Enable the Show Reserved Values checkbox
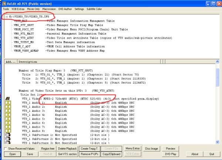 pyautogui.click(x=5, y=148)
